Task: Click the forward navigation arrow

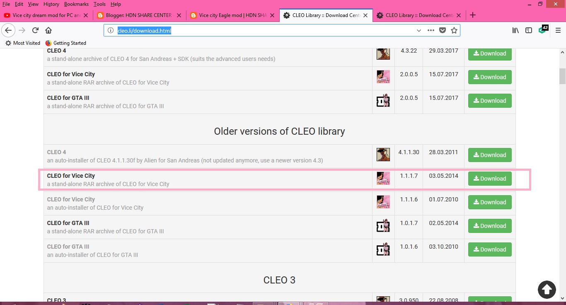Action: (22, 30)
